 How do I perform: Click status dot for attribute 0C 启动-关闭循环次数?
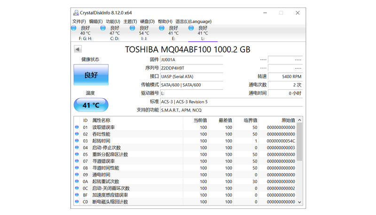point(77,188)
